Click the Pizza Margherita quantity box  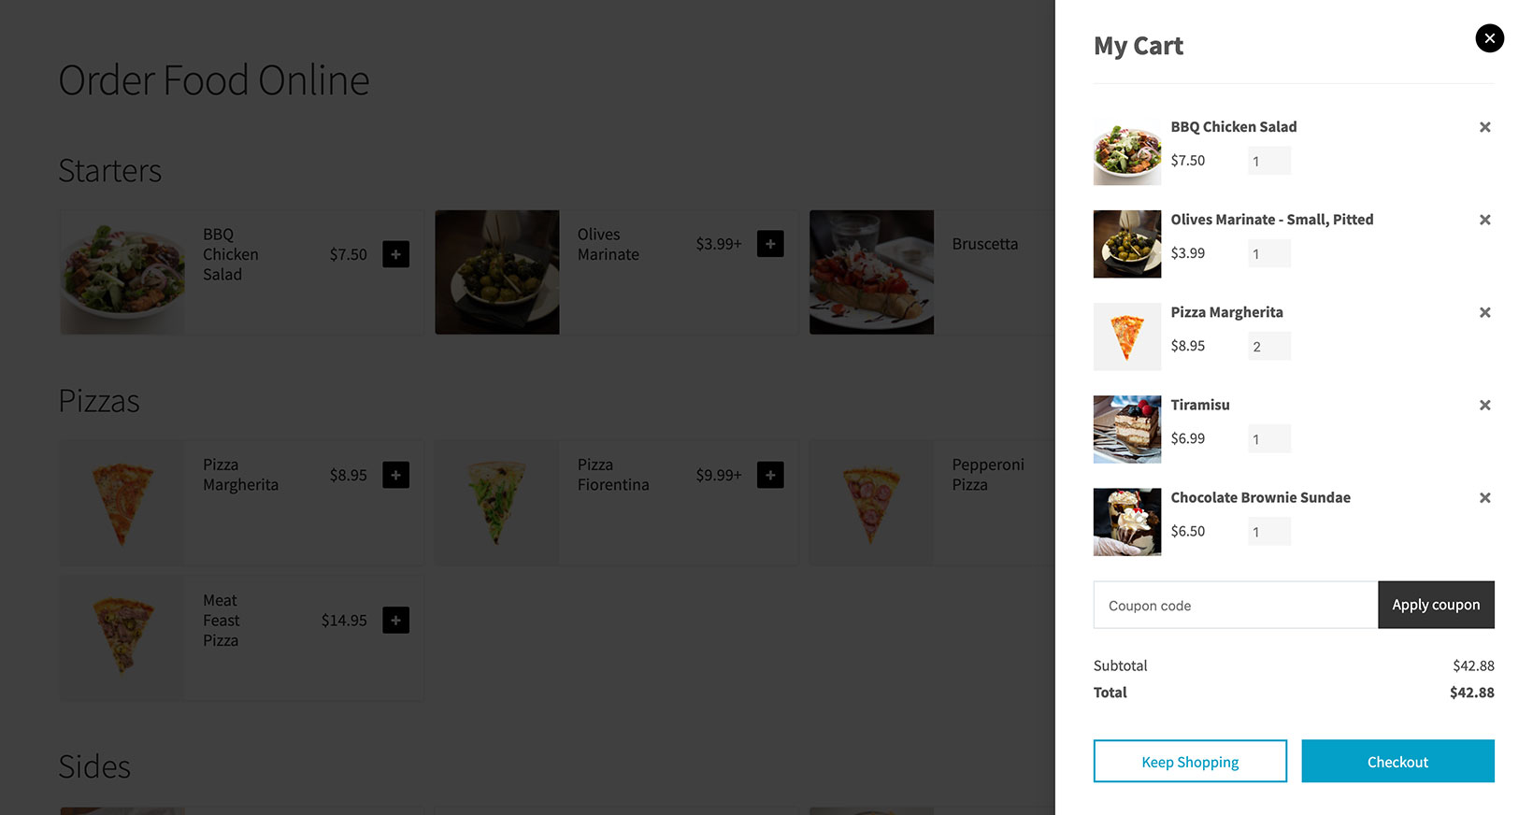pos(1268,346)
